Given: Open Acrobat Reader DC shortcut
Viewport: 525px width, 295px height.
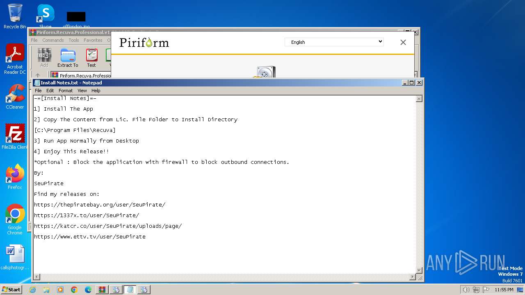Looking at the screenshot, I should point(15,59).
